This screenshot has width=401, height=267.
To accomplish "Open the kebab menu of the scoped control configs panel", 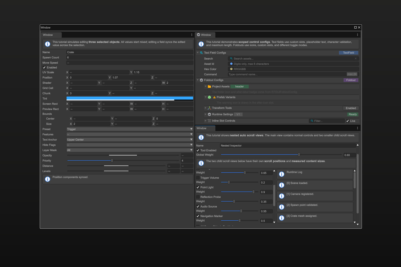I will click(x=358, y=35).
